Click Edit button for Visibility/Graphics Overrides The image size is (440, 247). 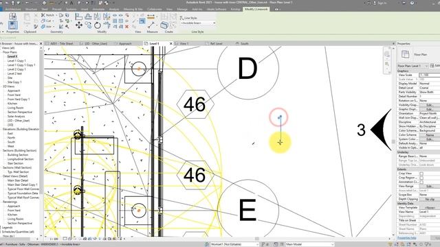pyautogui.click(x=429, y=105)
